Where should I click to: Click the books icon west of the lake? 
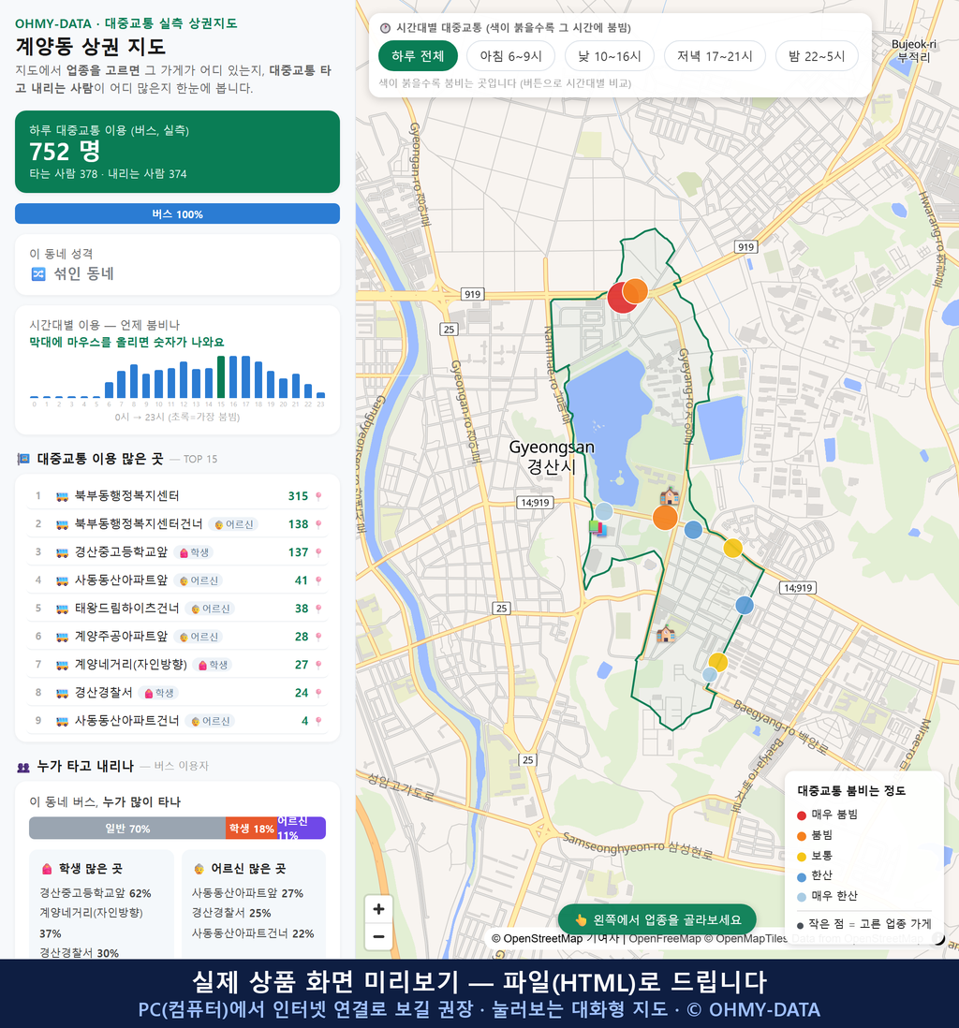(598, 527)
